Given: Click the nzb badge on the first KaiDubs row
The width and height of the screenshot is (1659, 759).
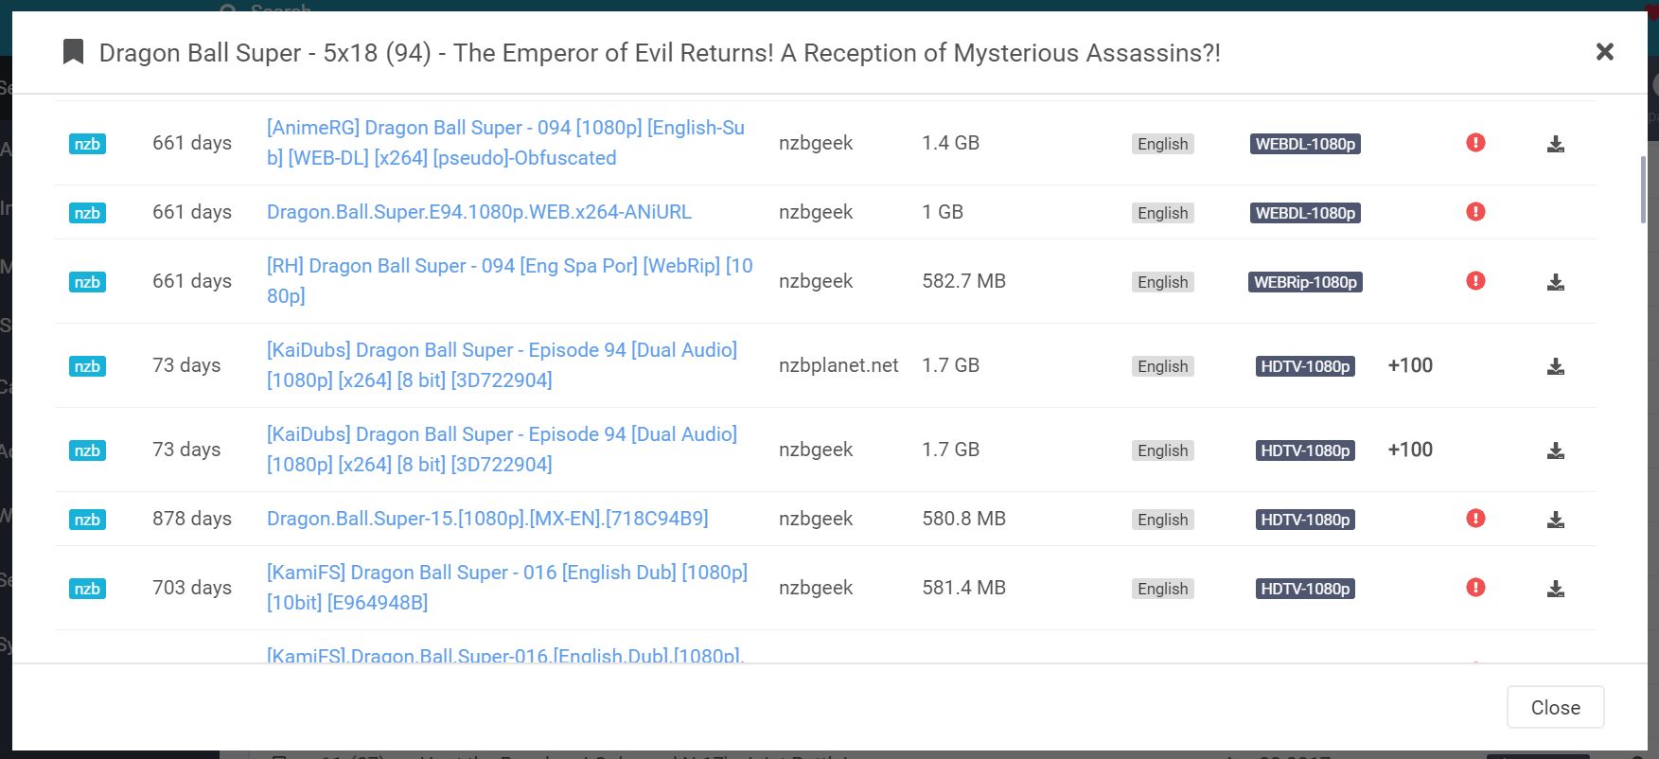Looking at the screenshot, I should click(87, 366).
